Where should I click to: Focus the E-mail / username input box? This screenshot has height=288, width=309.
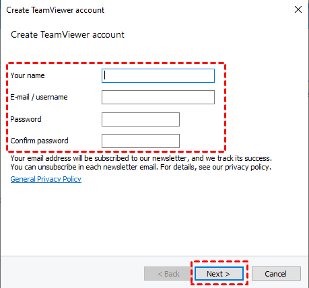[x=158, y=97]
